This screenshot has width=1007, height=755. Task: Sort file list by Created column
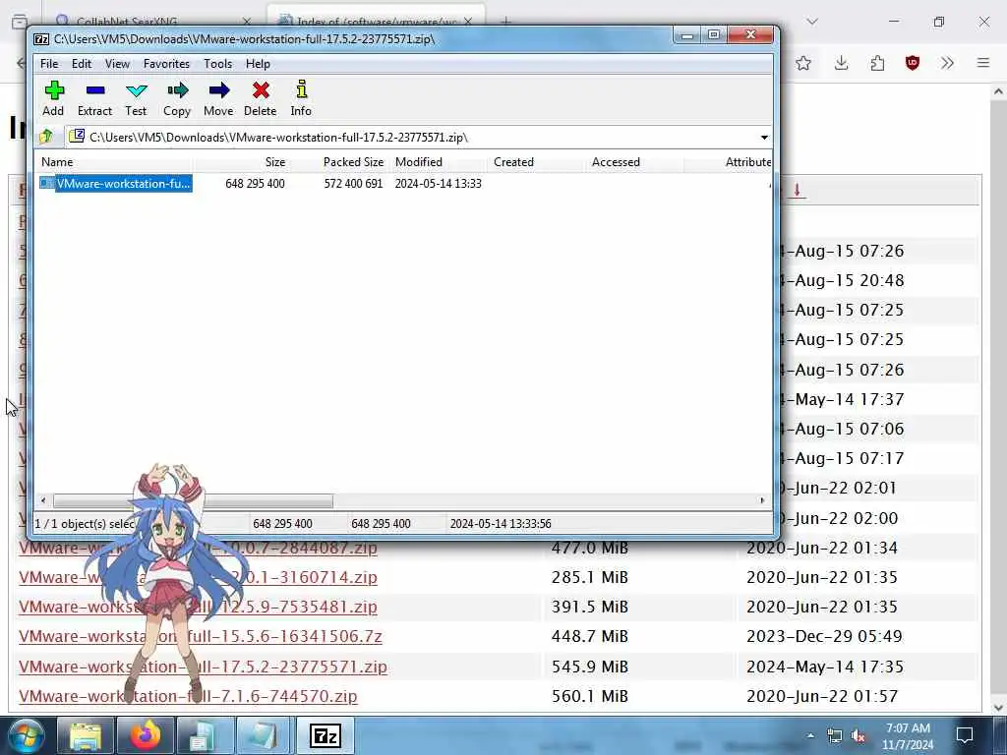coord(537,162)
